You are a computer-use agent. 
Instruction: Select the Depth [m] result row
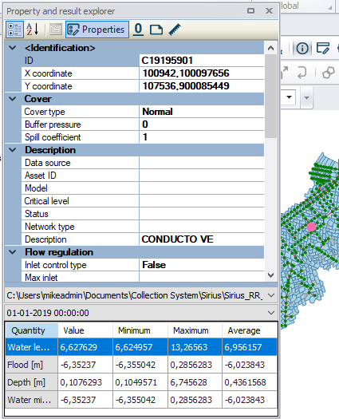tap(141, 382)
